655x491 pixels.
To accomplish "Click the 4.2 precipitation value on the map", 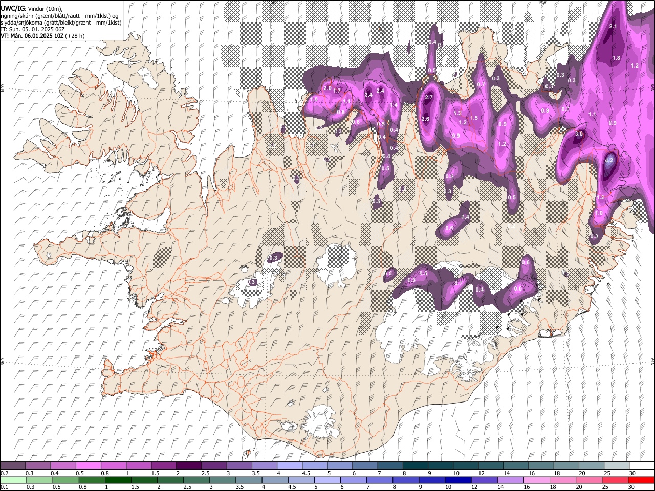I will click(609, 160).
